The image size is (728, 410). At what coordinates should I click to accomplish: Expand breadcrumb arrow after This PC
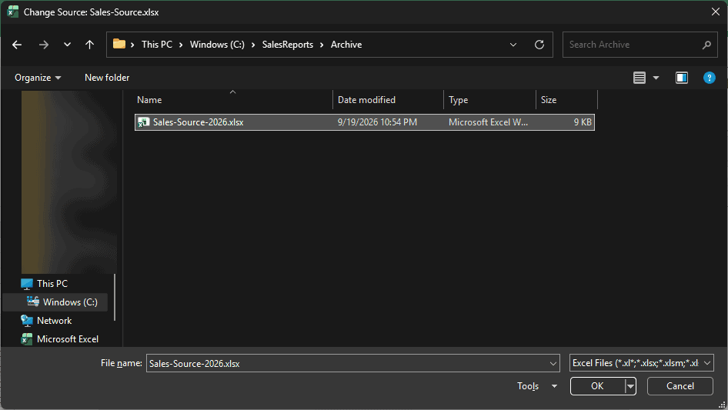pyautogui.click(x=181, y=45)
